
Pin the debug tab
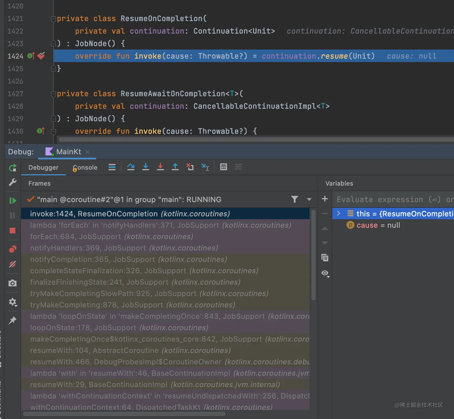point(13,320)
